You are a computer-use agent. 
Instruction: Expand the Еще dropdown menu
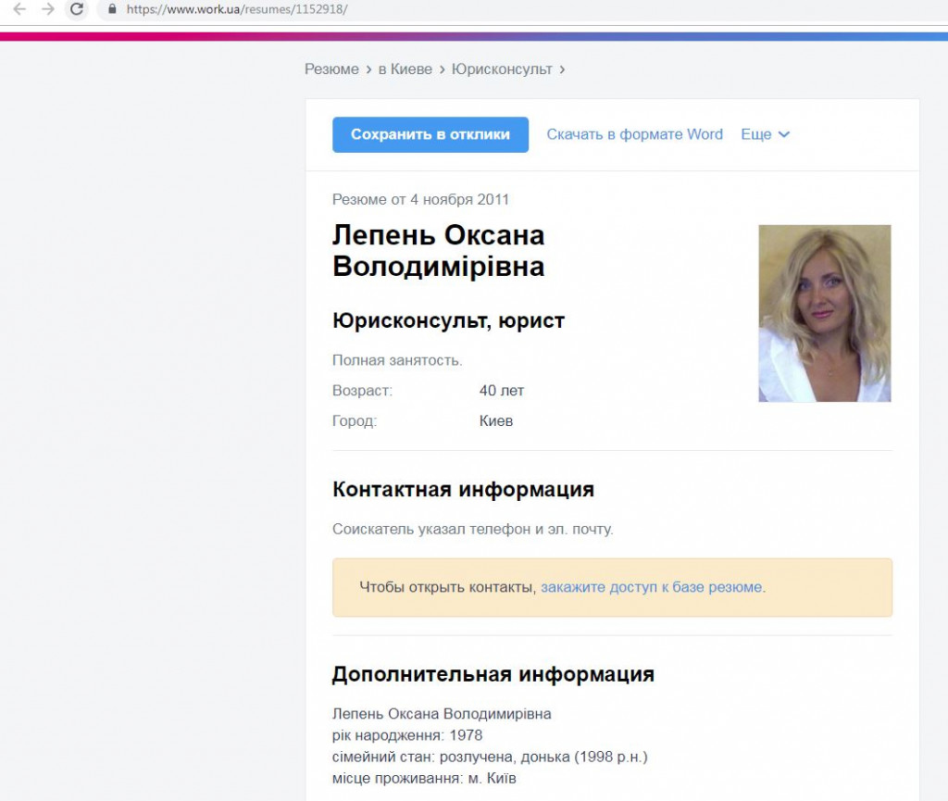coord(756,134)
